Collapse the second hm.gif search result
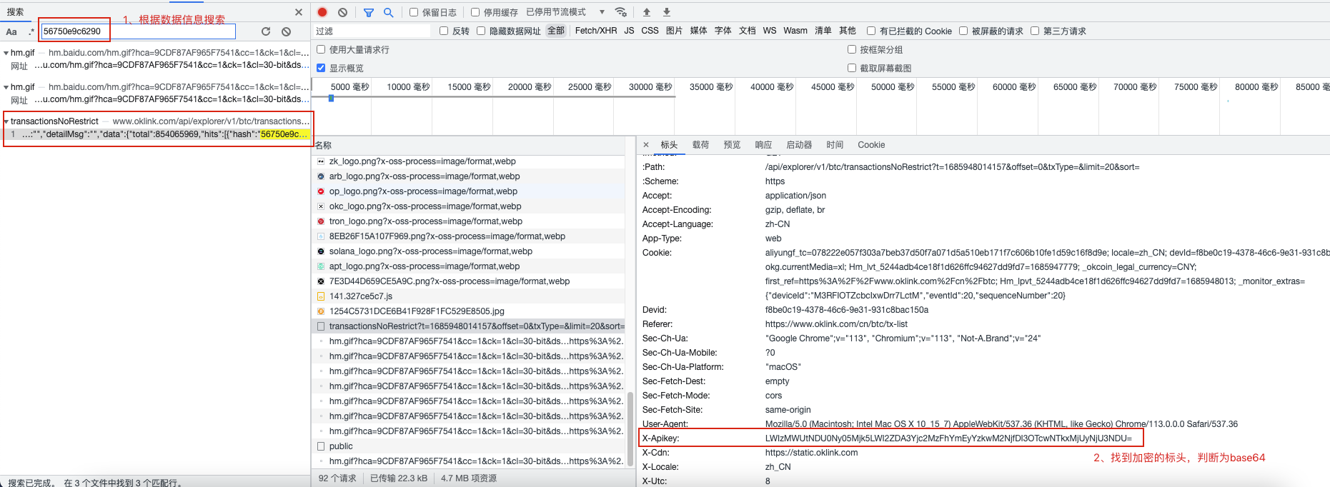 pyautogui.click(x=6, y=87)
